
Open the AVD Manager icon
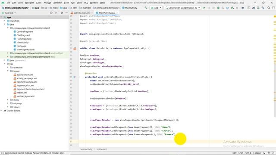point(258,8)
